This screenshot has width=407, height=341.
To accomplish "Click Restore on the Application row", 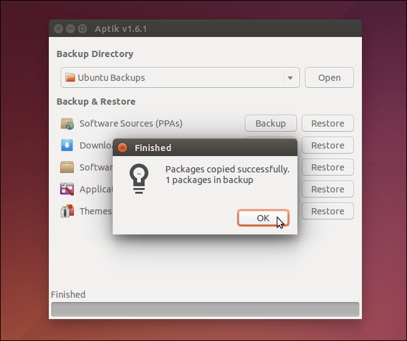I will point(327,189).
